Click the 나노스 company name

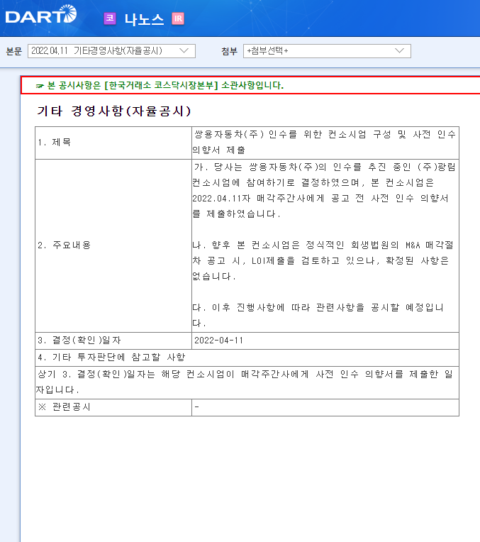point(144,19)
